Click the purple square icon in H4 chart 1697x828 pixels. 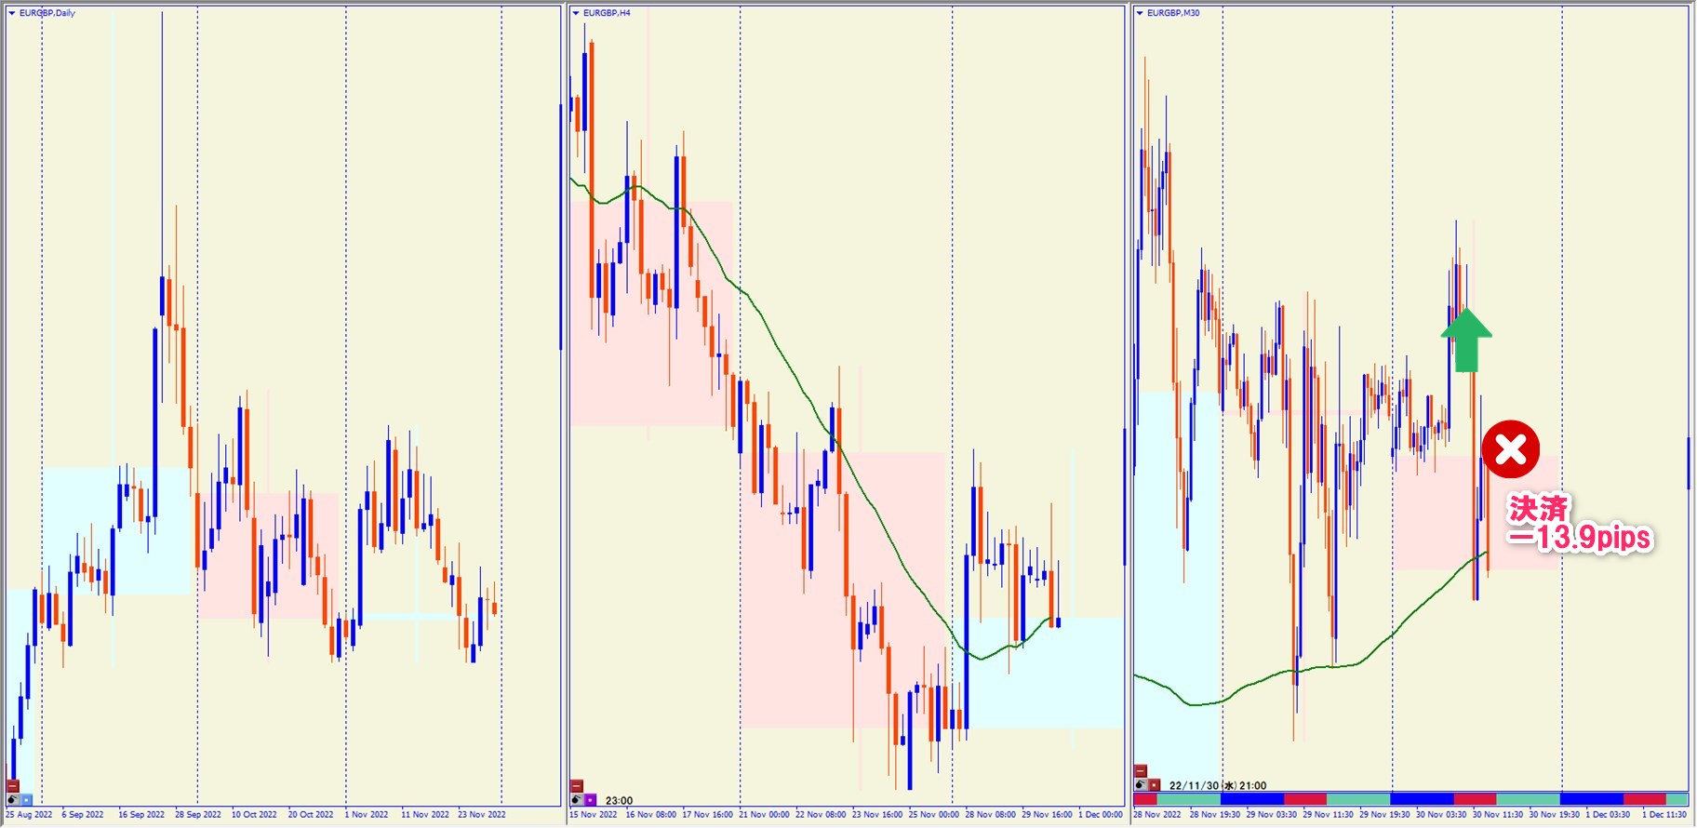point(590,799)
